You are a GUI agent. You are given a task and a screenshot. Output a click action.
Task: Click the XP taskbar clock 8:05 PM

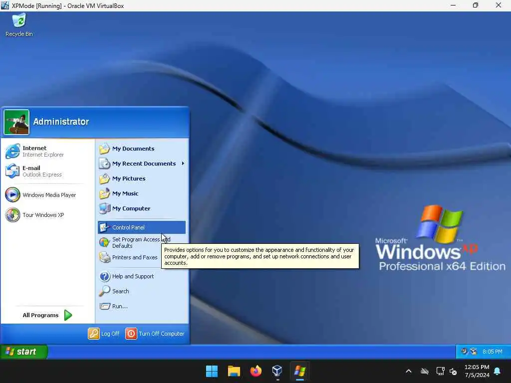pos(492,352)
